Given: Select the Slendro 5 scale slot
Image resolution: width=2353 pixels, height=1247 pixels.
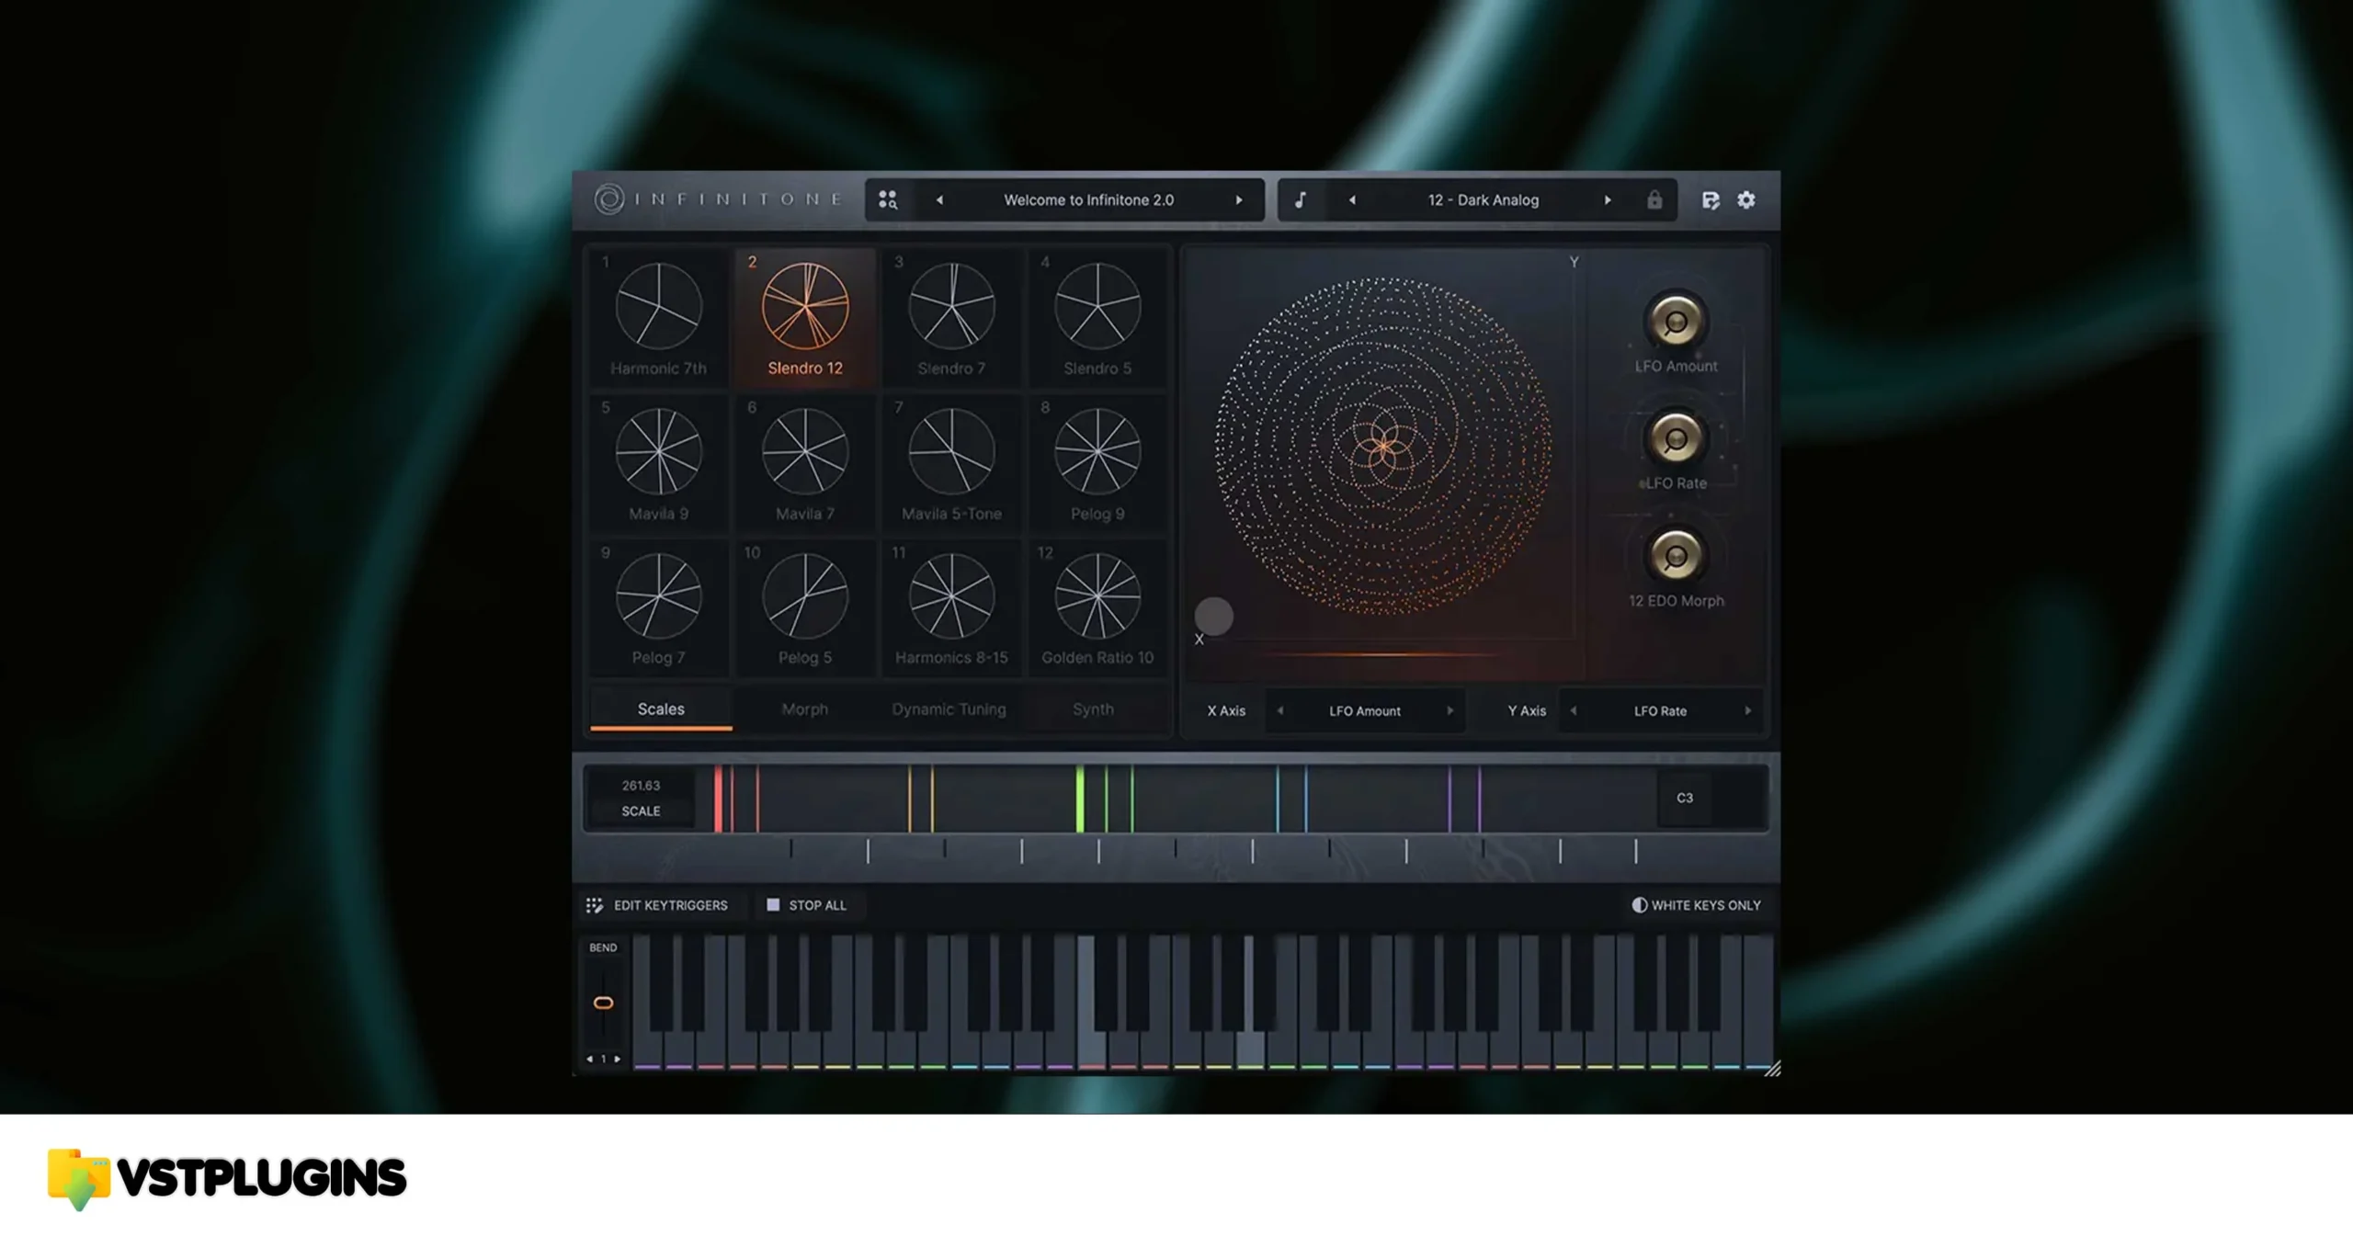Looking at the screenshot, I should (1097, 317).
